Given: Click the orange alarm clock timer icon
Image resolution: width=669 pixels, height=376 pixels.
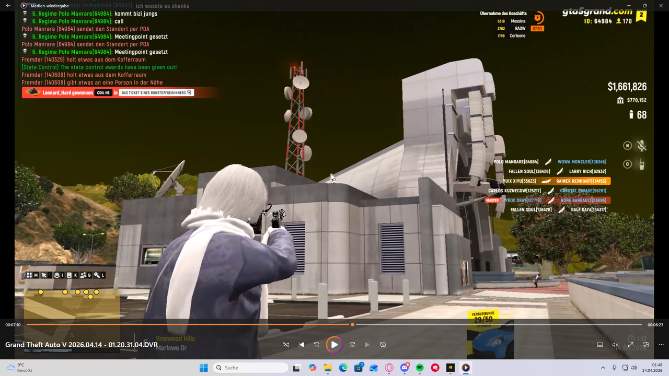Looking at the screenshot, I should [538, 17].
